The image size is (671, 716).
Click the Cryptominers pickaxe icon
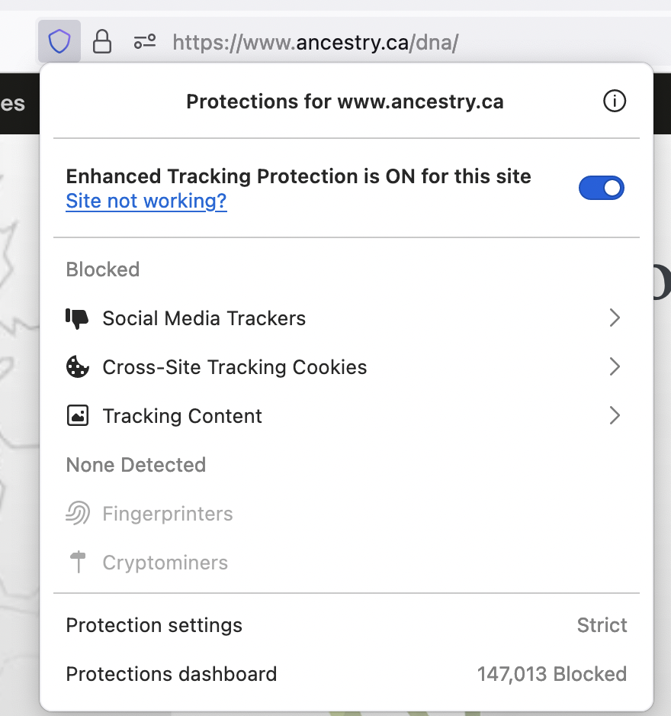click(79, 562)
